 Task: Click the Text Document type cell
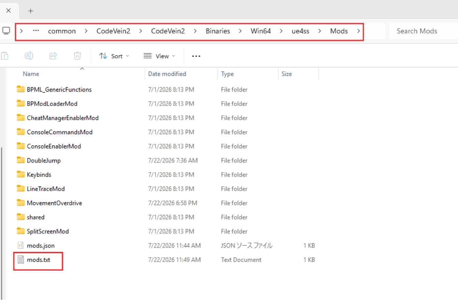click(x=241, y=260)
